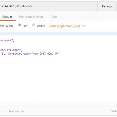The width and height of the screenshot is (117, 117).
Task: Click the request URL field with api/authors/5
Action: pyautogui.click(x=49, y=6)
